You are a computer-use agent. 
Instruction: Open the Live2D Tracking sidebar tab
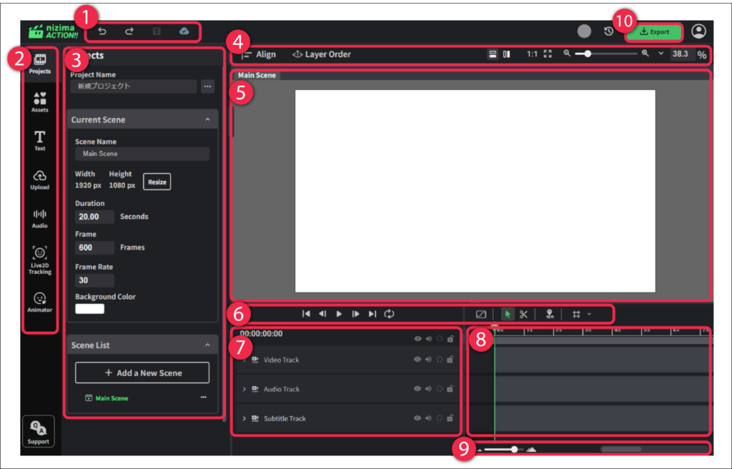40,260
